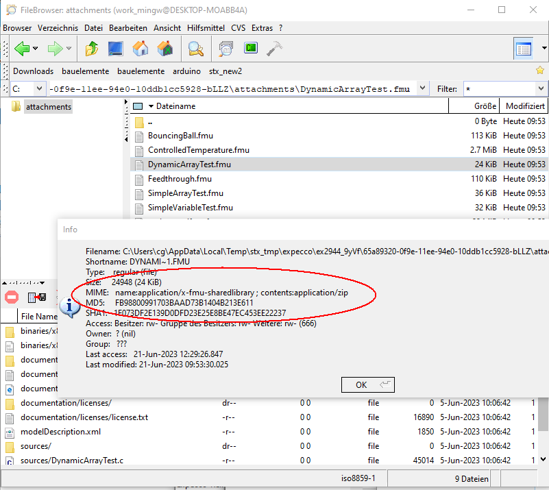Screen dimensions: 549x490
Task: Open the arduino bookmark link
Action: click(186, 71)
